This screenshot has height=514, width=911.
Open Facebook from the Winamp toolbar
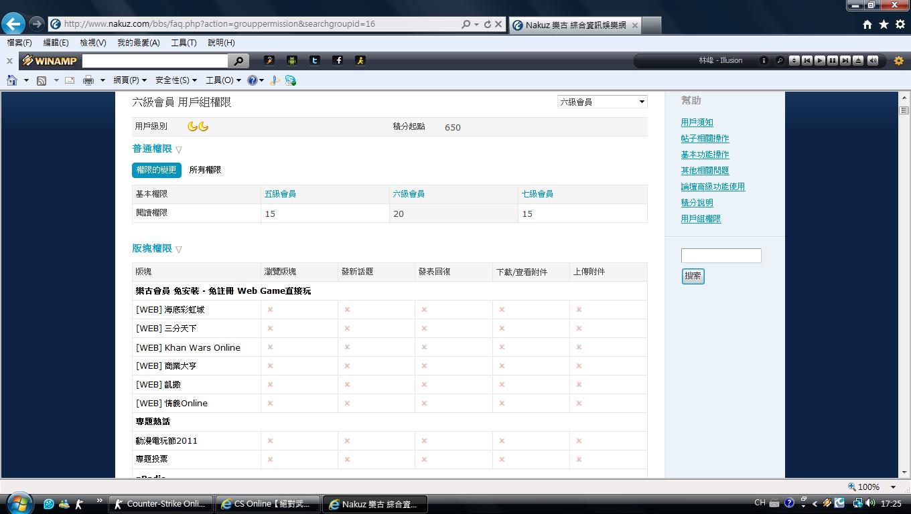[x=338, y=60]
